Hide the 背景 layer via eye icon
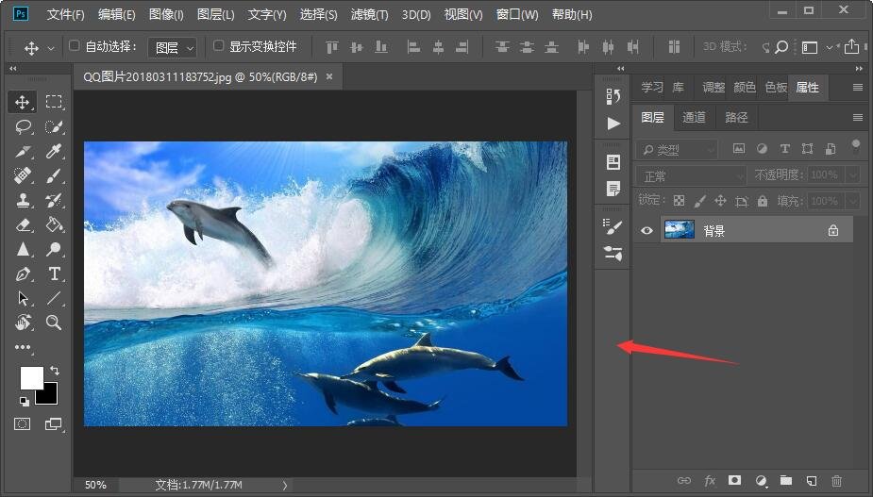 [646, 230]
